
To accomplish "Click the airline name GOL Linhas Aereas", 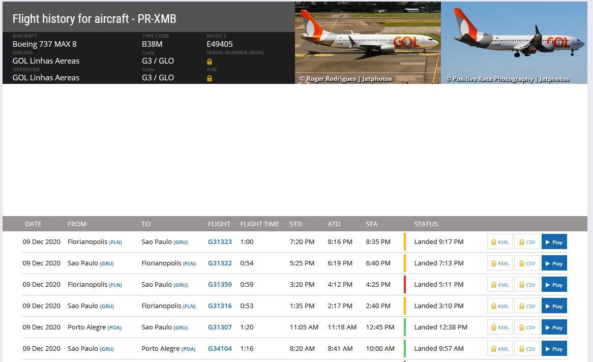I will coord(46,61).
